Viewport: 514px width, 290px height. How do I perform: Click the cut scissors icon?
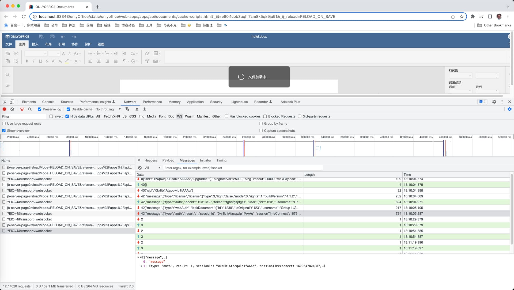[x=16, y=54]
